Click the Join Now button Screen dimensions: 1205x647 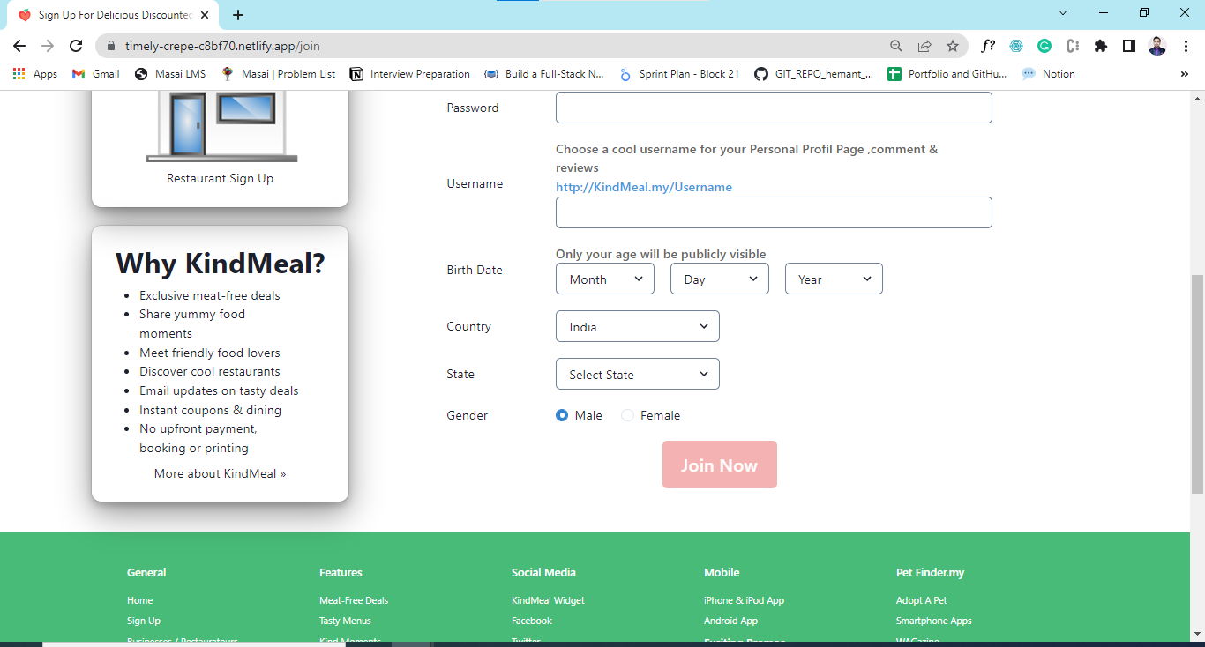pos(720,465)
